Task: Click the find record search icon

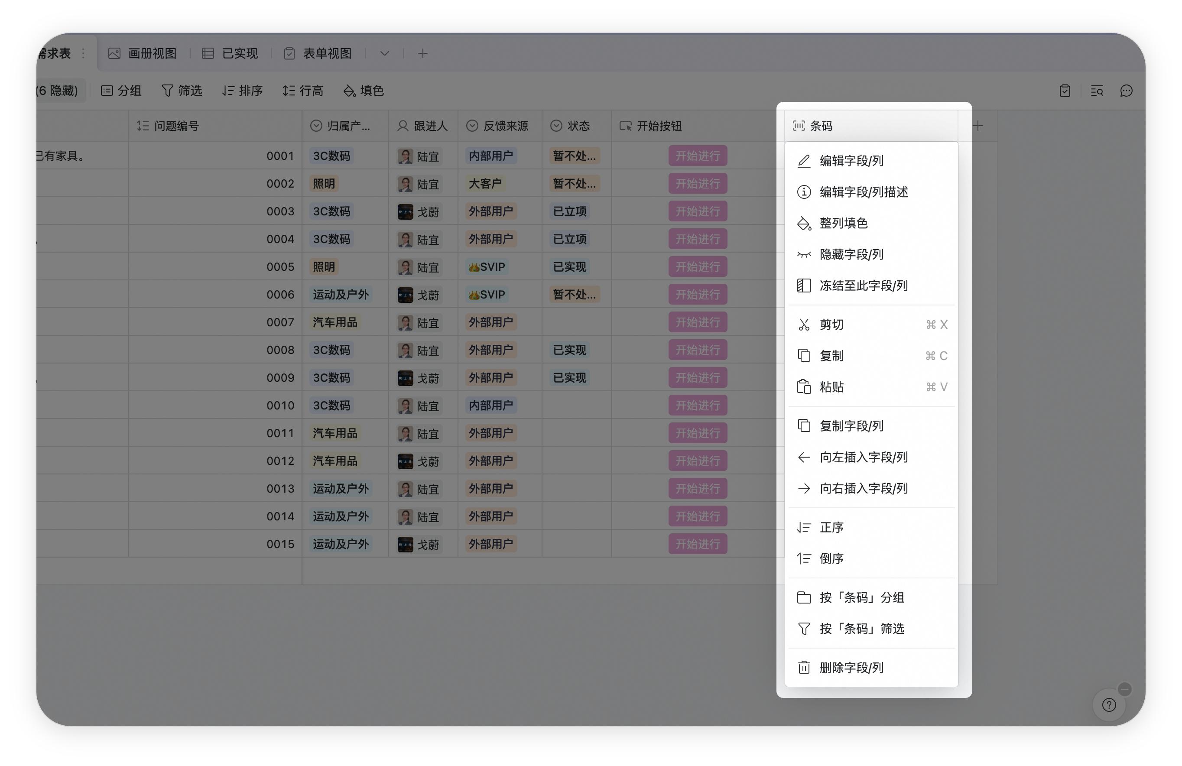Action: click(x=1097, y=91)
